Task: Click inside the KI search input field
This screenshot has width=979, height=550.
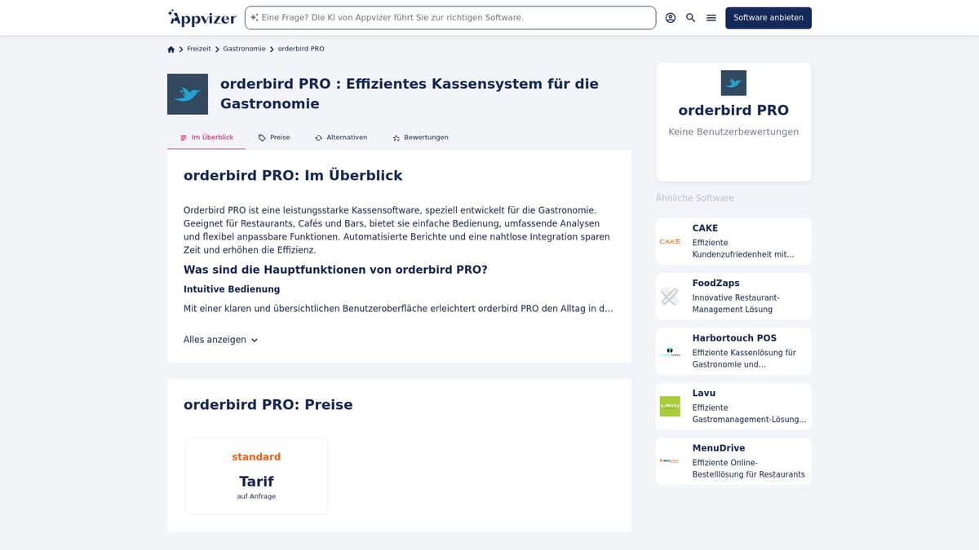Action: (x=452, y=17)
